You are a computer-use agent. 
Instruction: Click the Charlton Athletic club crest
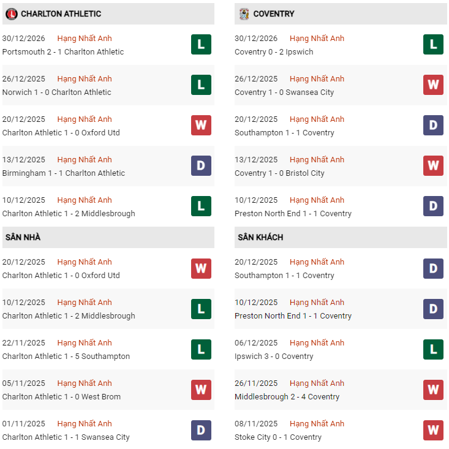coord(10,13)
